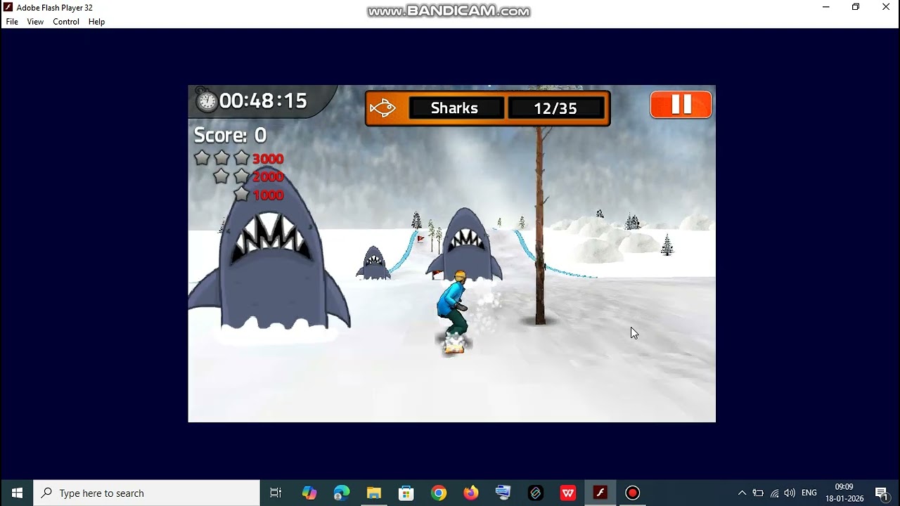Pause the game with the orange pause button
Image resolution: width=900 pixels, height=506 pixels.
coord(681,105)
